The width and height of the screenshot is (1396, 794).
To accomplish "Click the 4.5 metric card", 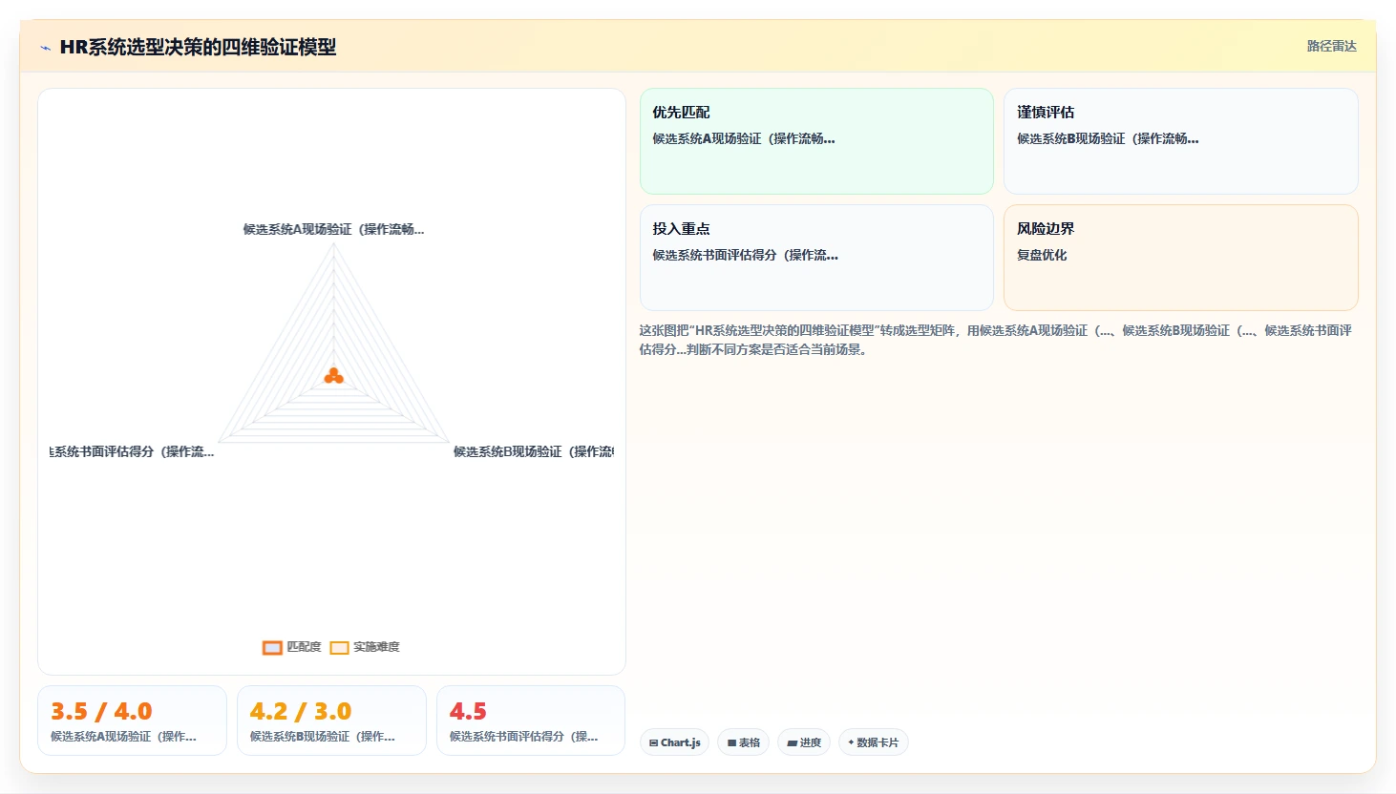I will coord(531,721).
